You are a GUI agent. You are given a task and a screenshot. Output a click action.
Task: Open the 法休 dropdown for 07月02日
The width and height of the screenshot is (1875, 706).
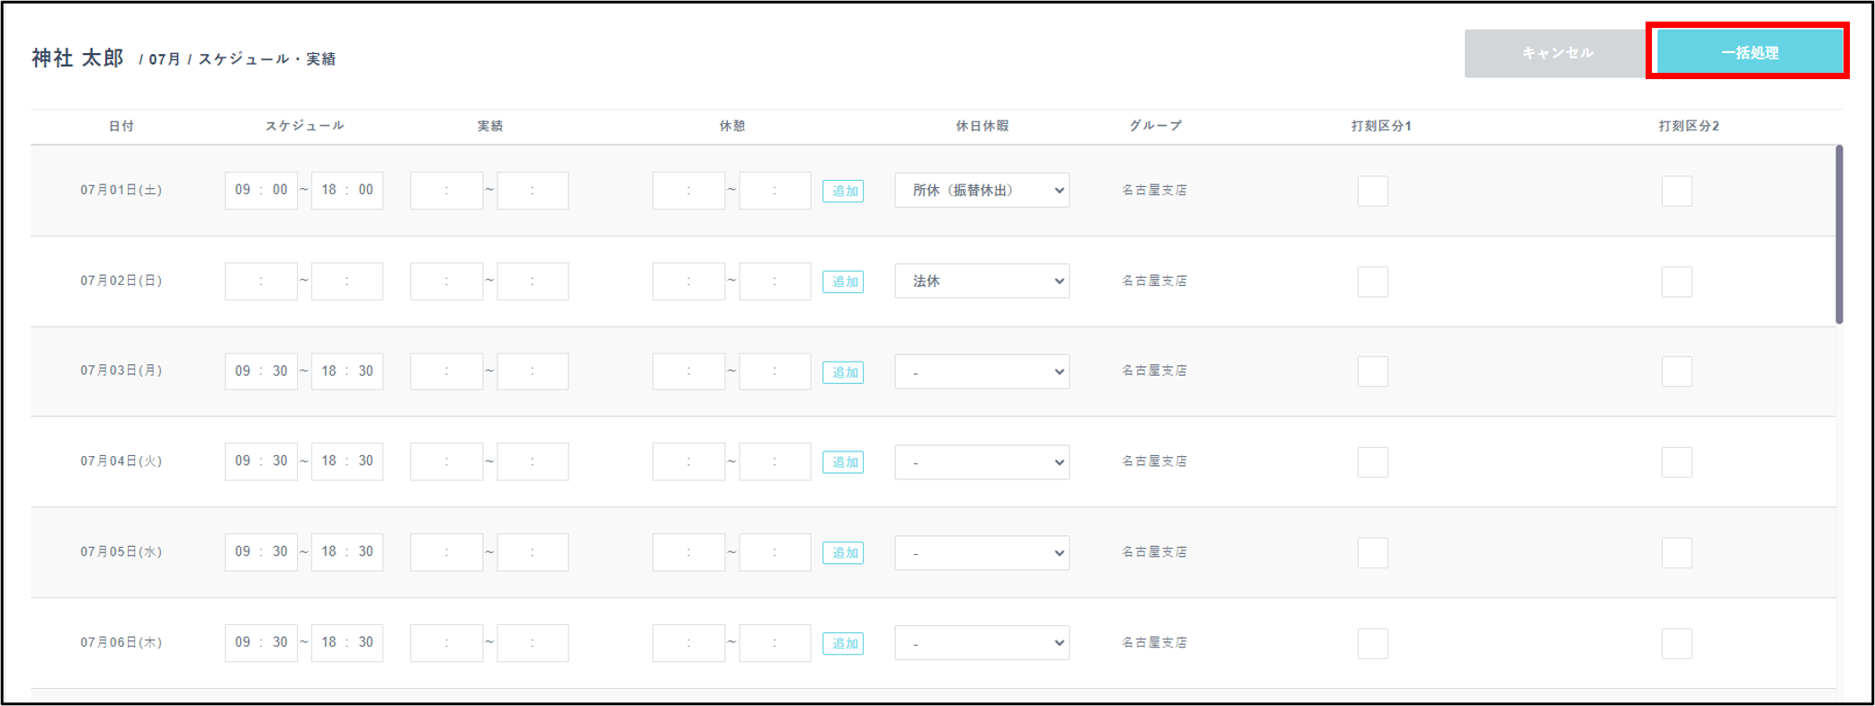click(x=982, y=282)
